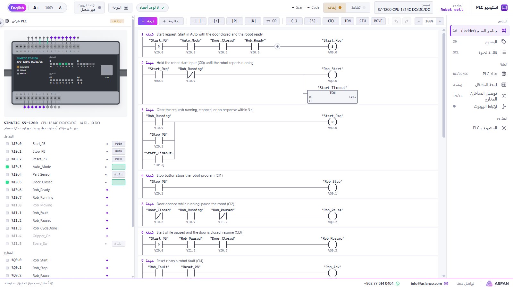513x288 pixels.
Task: Open the comment dropdown in toolbar
Action: (172, 21)
